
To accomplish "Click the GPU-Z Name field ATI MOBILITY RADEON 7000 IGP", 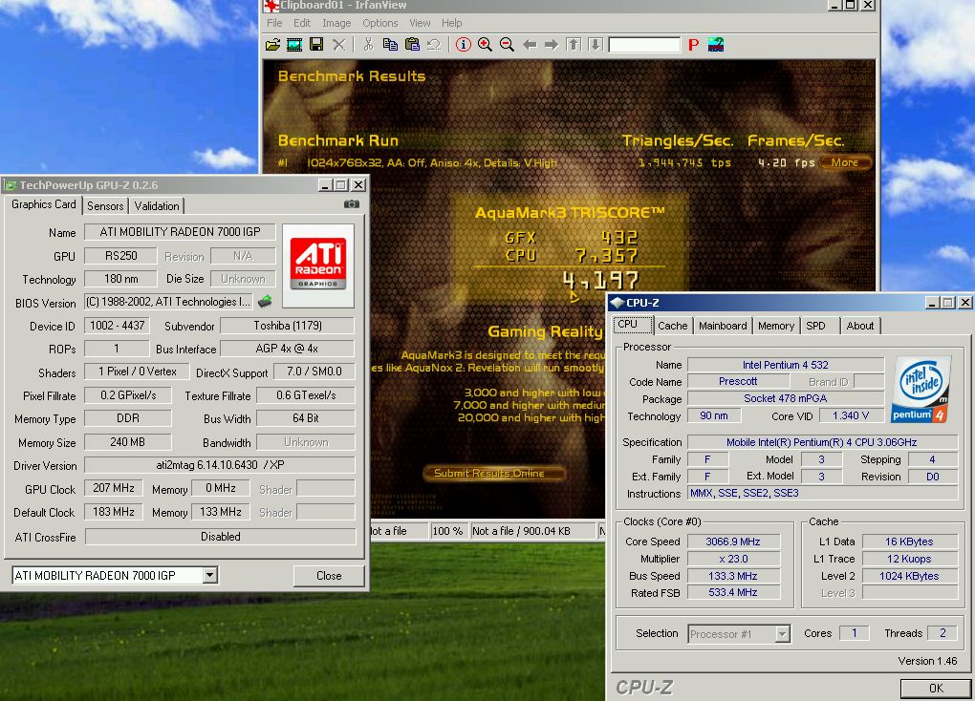I will (180, 232).
